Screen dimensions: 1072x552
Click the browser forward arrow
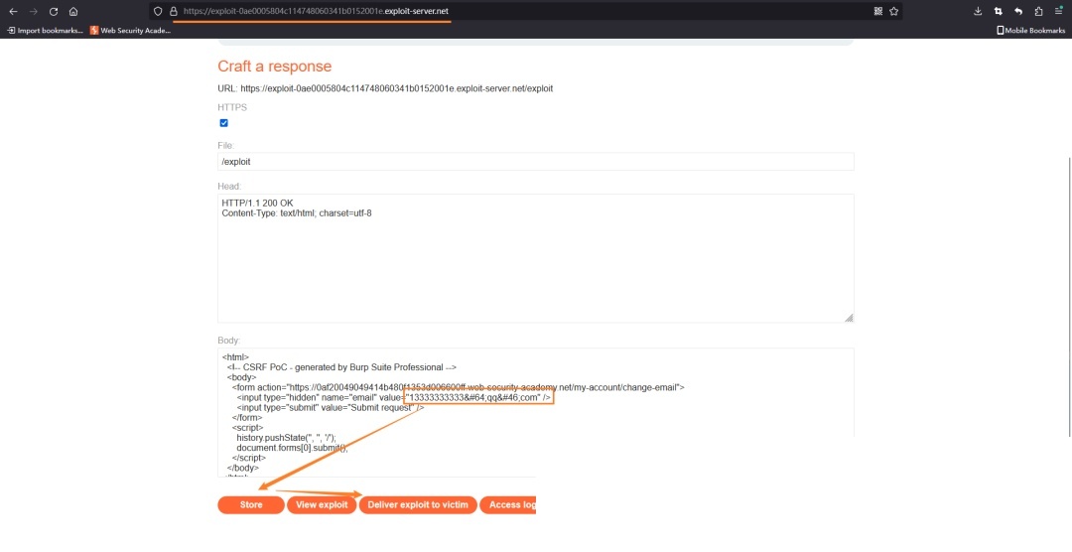pyautogui.click(x=34, y=12)
